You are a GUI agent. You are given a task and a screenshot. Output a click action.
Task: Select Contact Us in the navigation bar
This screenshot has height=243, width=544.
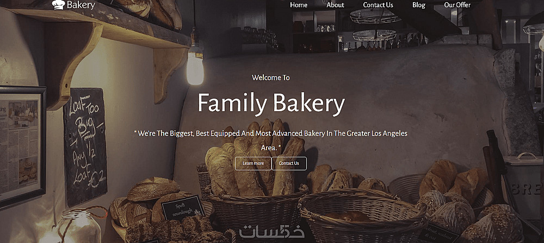(x=378, y=5)
